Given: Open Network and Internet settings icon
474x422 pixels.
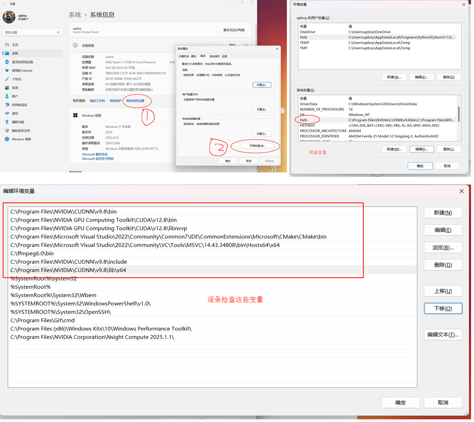Looking at the screenshot, I should pos(7,71).
